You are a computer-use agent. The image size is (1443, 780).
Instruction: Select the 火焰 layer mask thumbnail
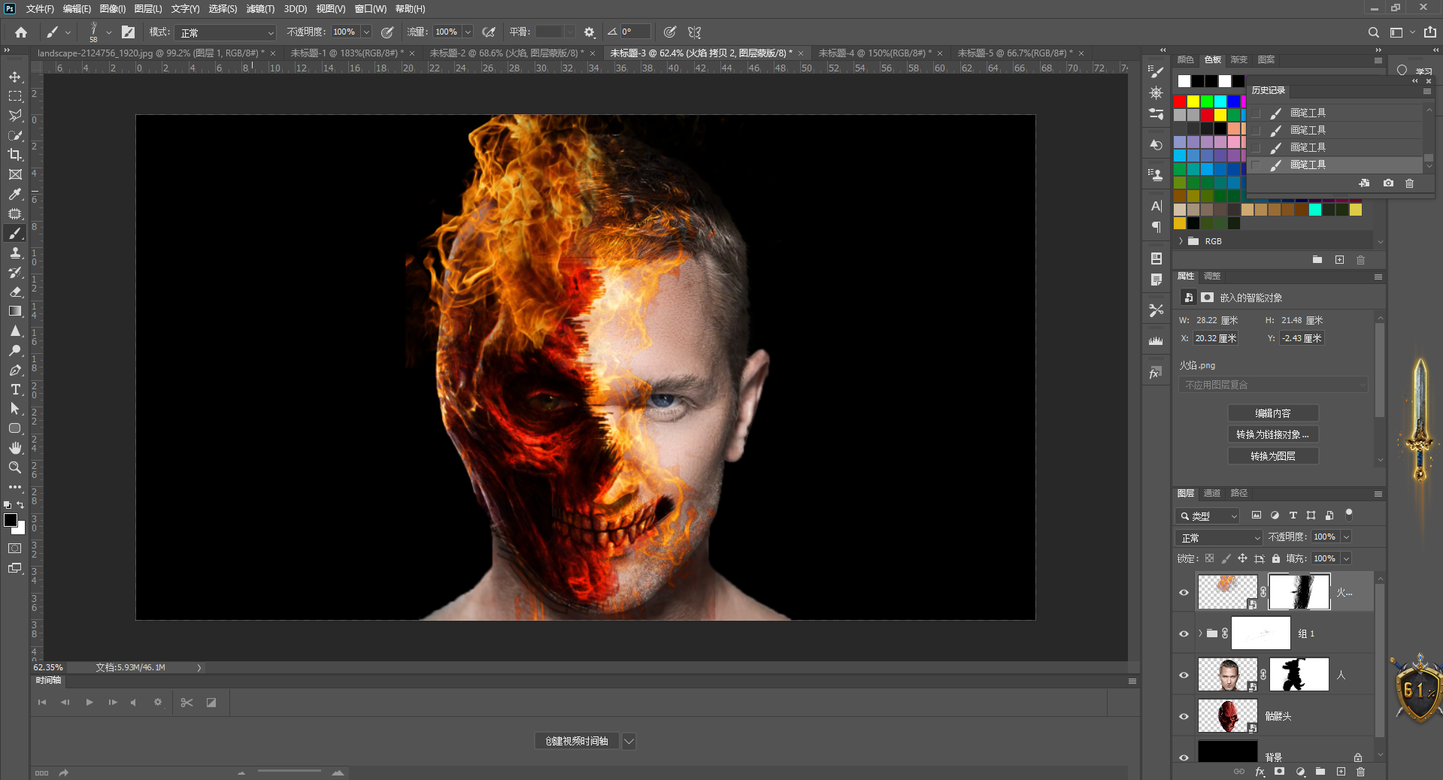(x=1299, y=592)
